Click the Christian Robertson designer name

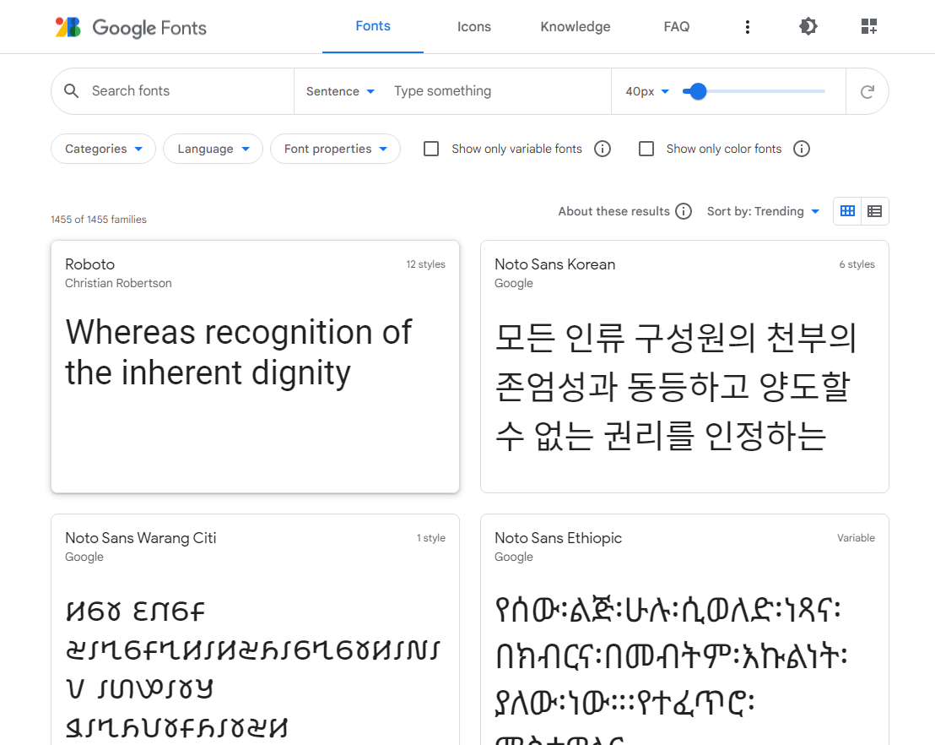[118, 283]
